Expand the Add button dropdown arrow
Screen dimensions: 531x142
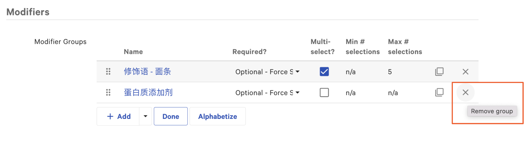(x=145, y=116)
